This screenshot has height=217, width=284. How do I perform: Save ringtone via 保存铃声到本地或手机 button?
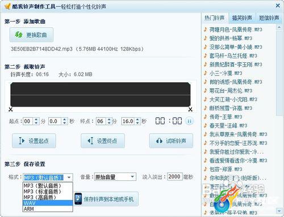106,199
